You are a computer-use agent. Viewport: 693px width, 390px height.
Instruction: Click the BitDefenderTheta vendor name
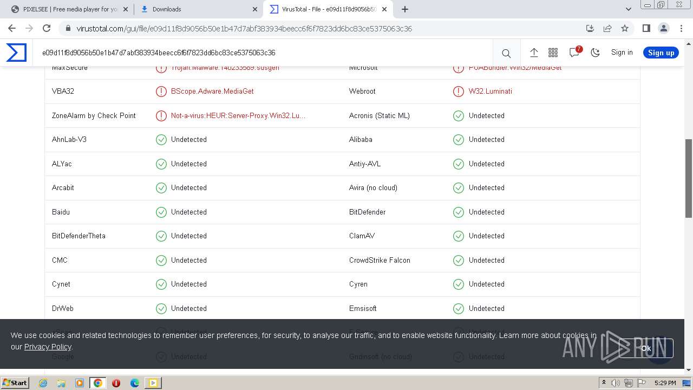click(x=79, y=236)
